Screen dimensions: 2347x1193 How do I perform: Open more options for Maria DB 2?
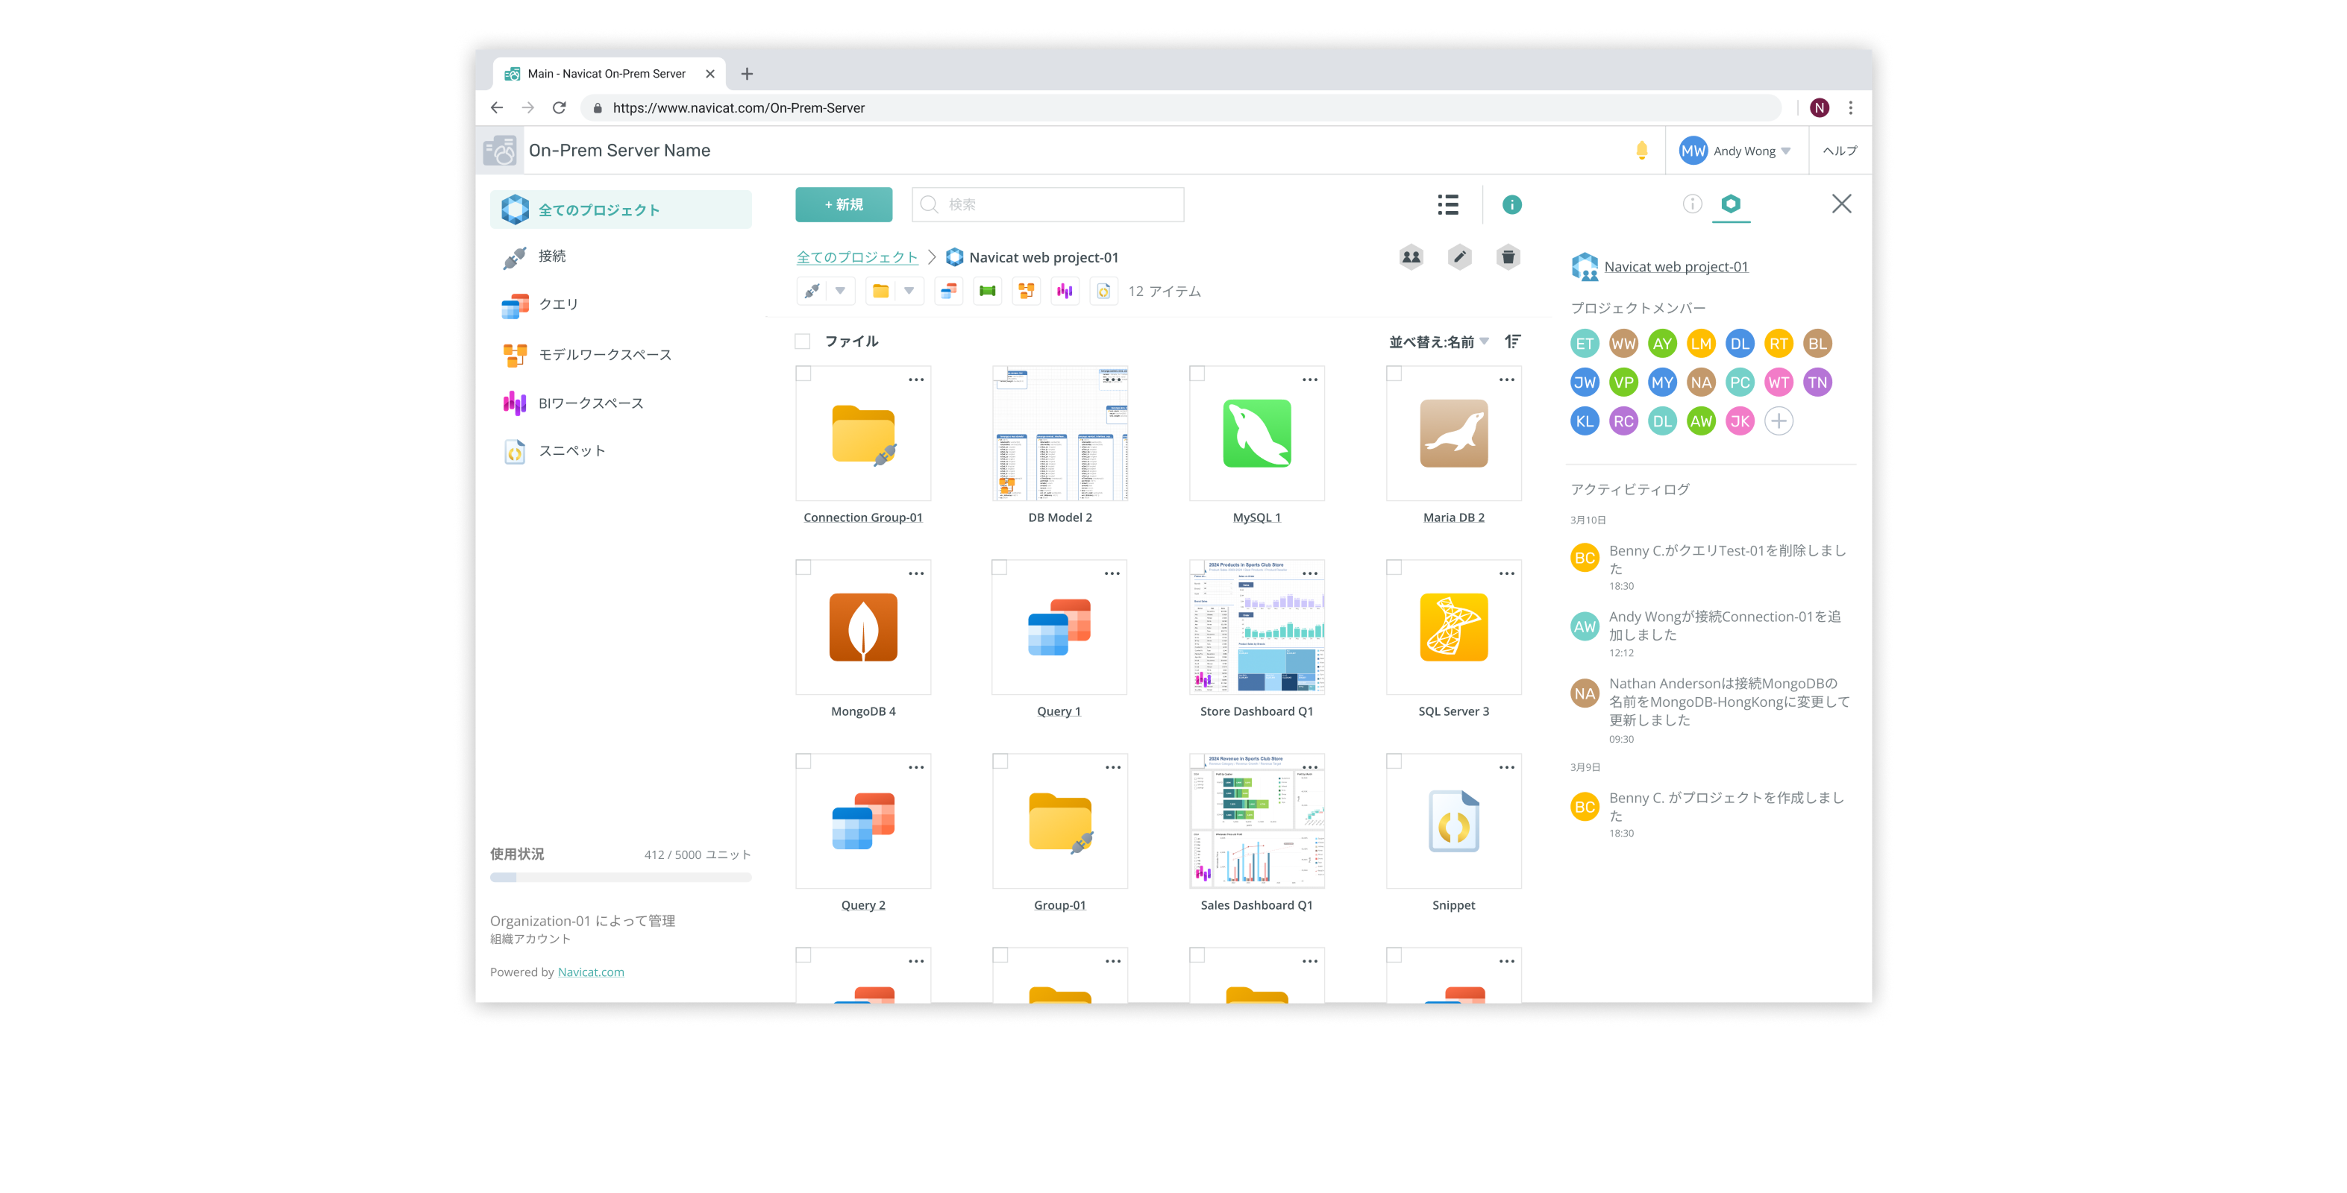(x=1506, y=380)
